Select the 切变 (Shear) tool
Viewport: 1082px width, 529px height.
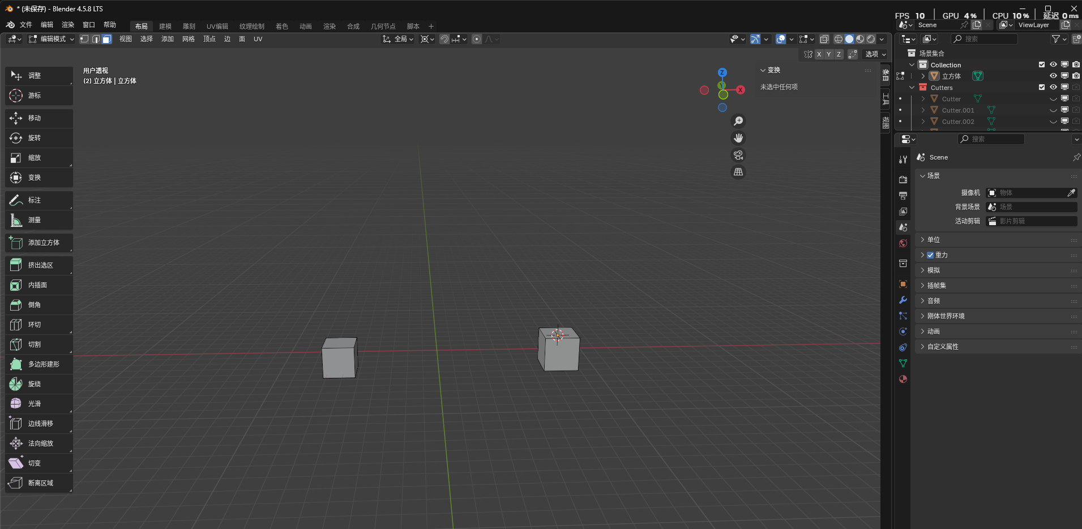coord(39,463)
